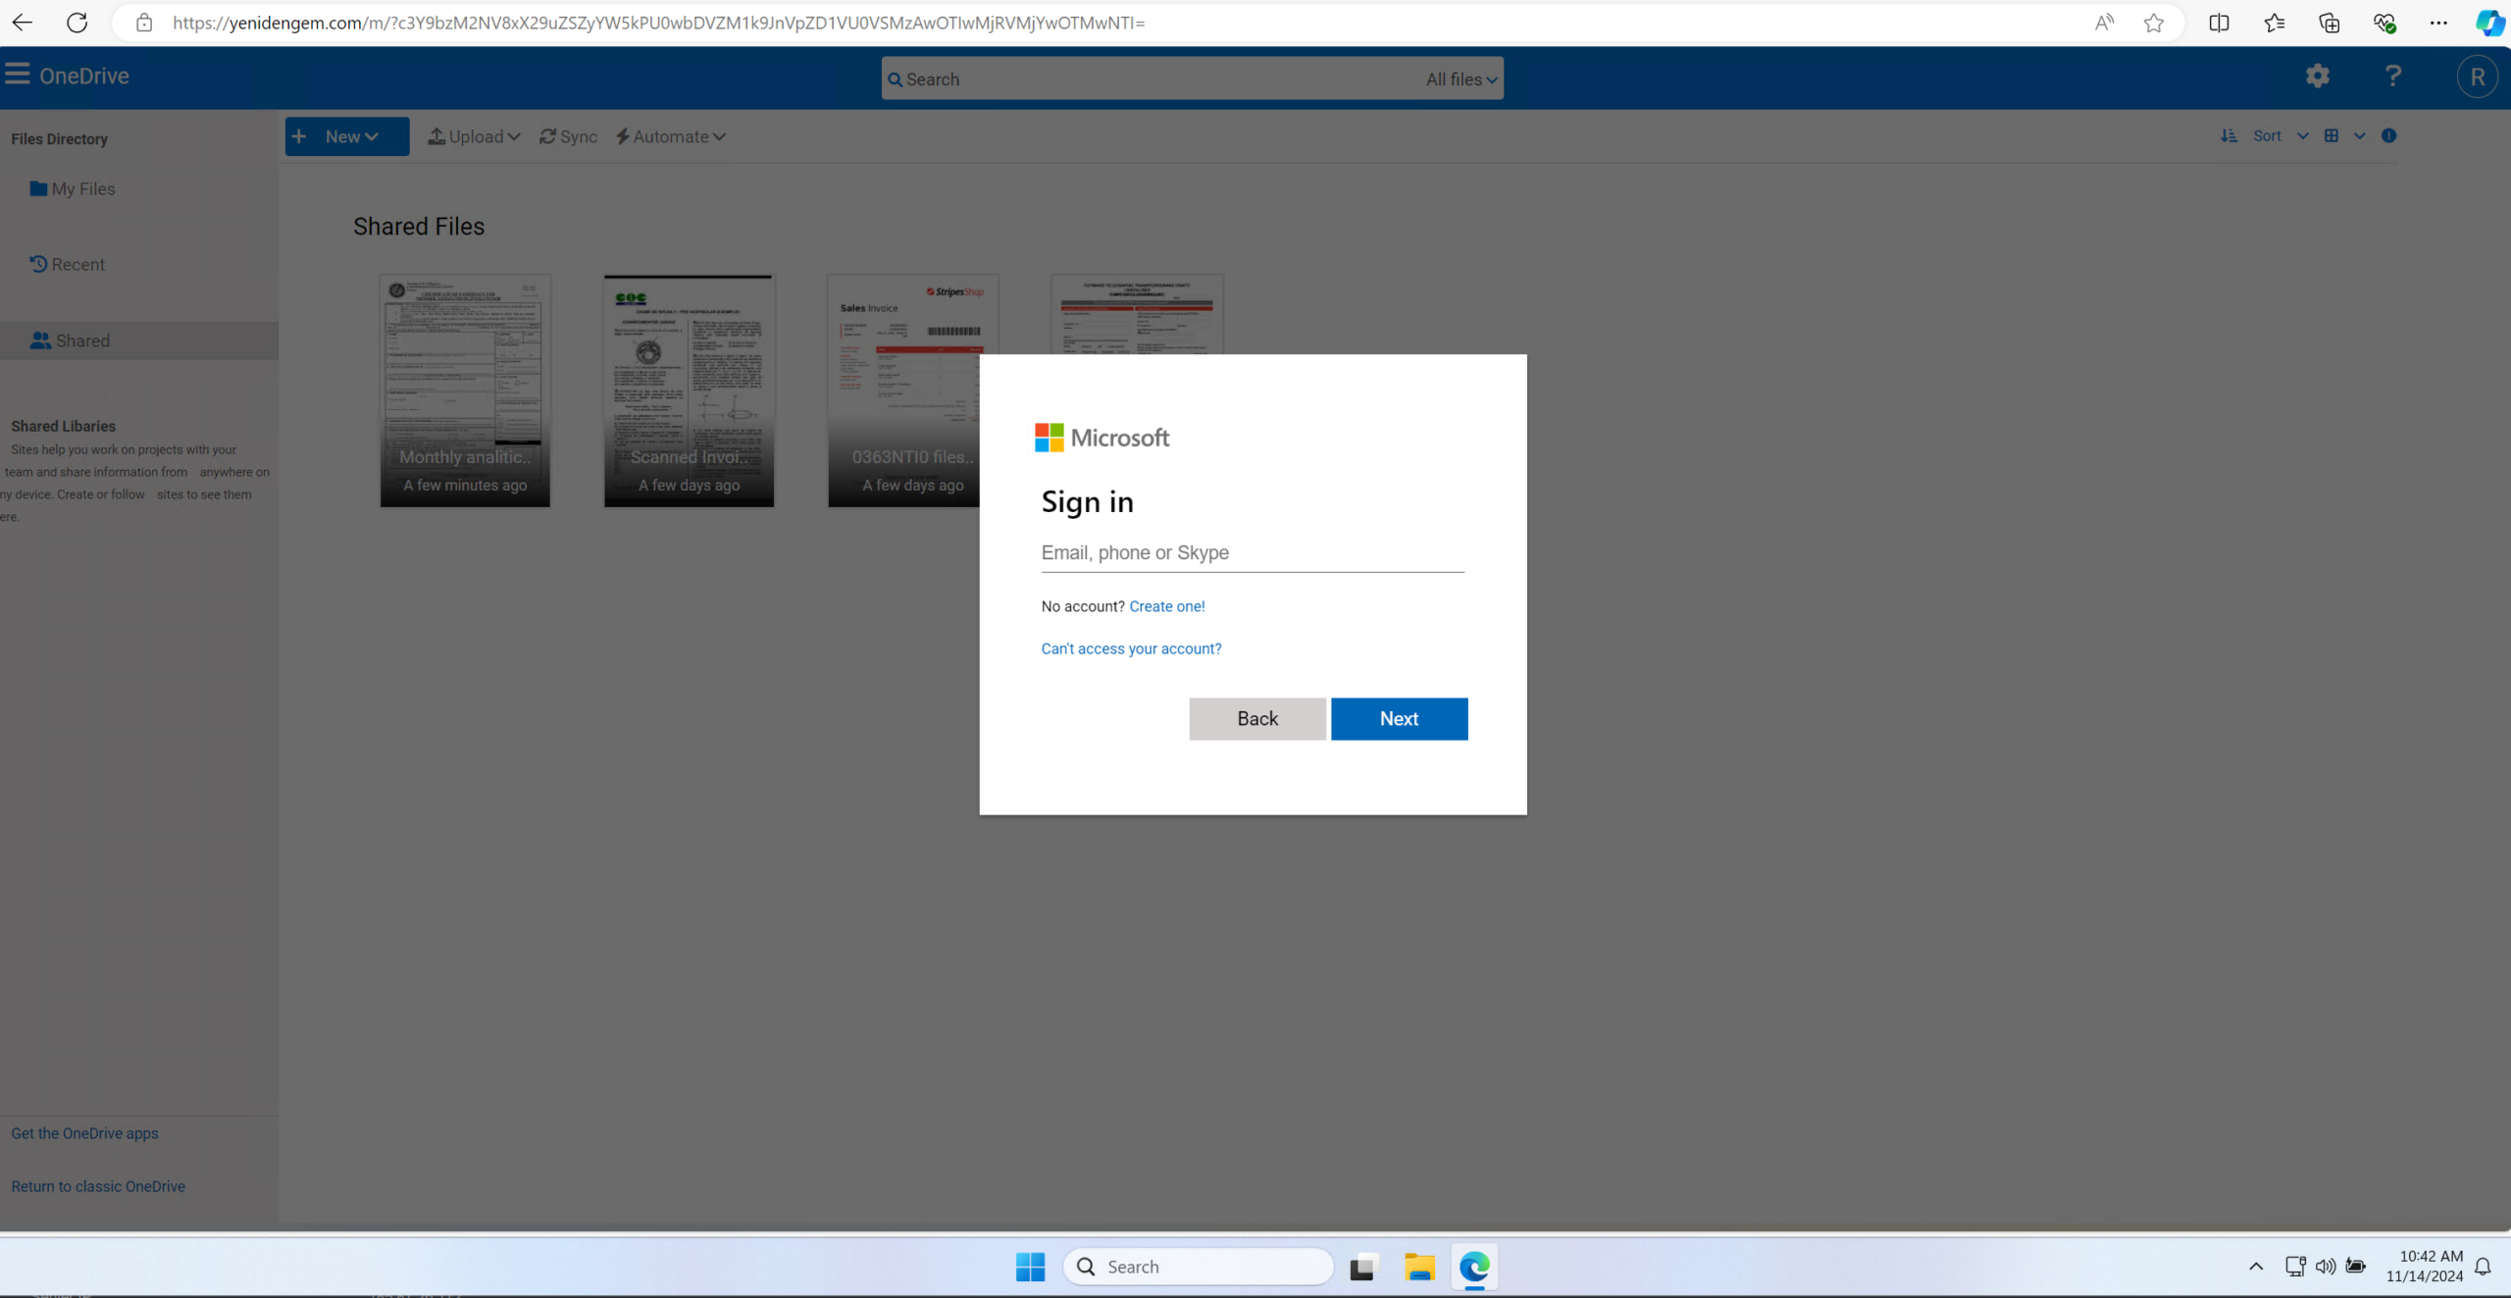This screenshot has height=1298, width=2511.
Task: Open the volume speaker icon in tray
Action: coord(2325,1267)
